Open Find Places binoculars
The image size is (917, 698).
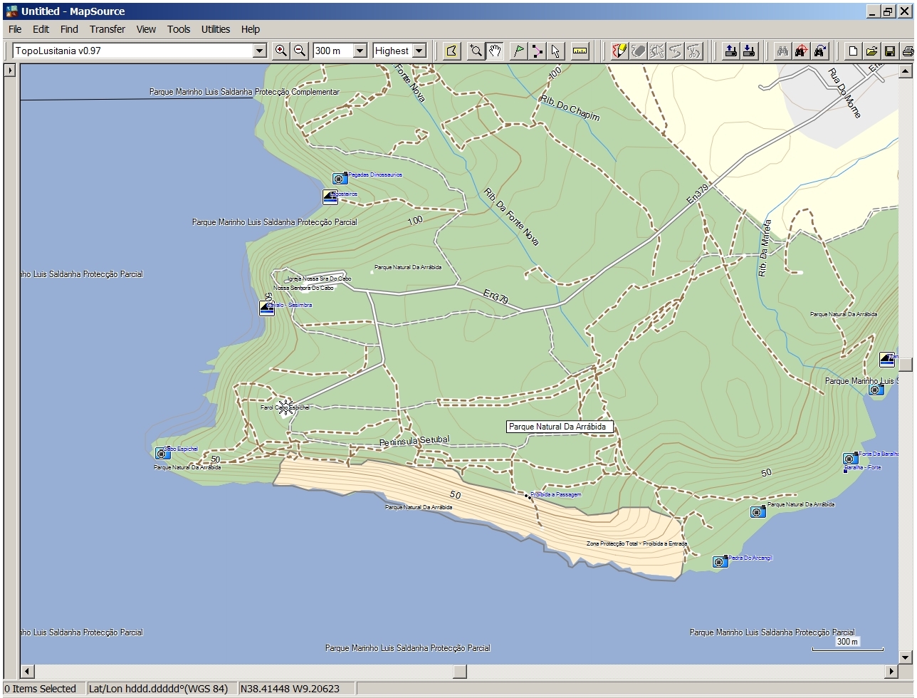click(x=782, y=51)
